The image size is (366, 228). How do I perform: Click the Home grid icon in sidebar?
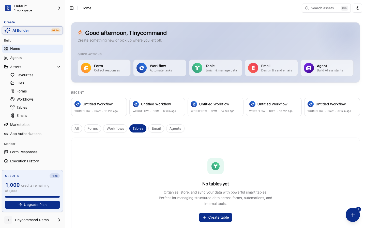tap(6, 49)
